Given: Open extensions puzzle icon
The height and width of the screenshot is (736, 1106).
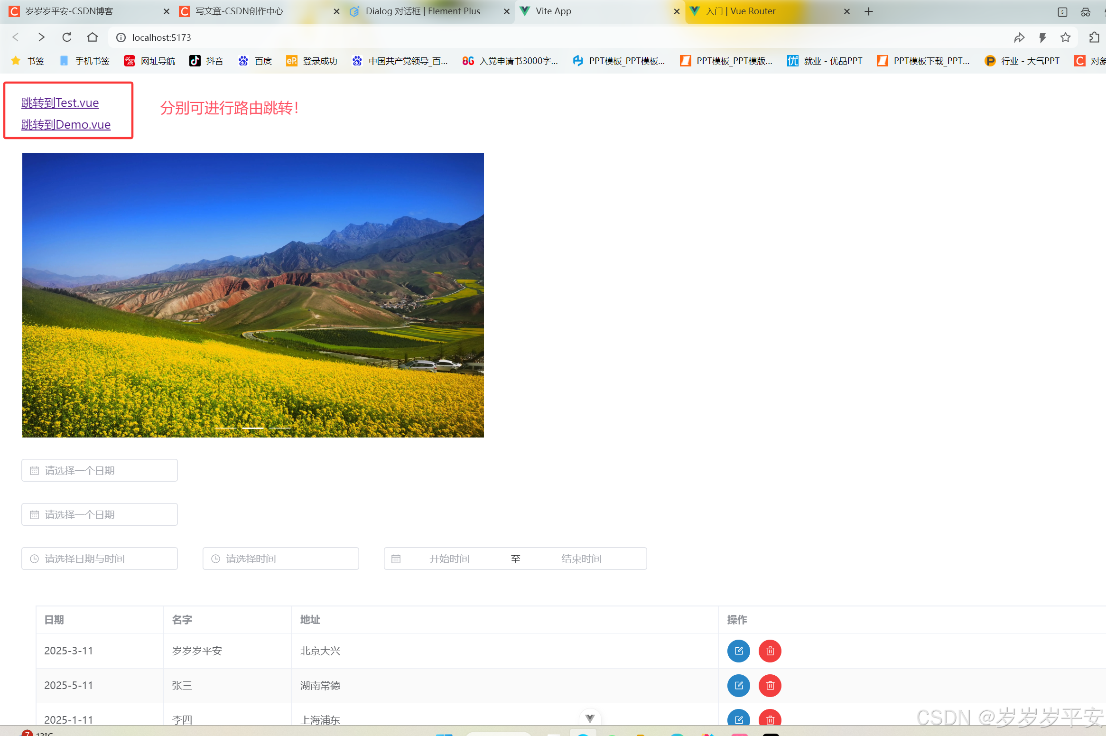Looking at the screenshot, I should point(1094,37).
